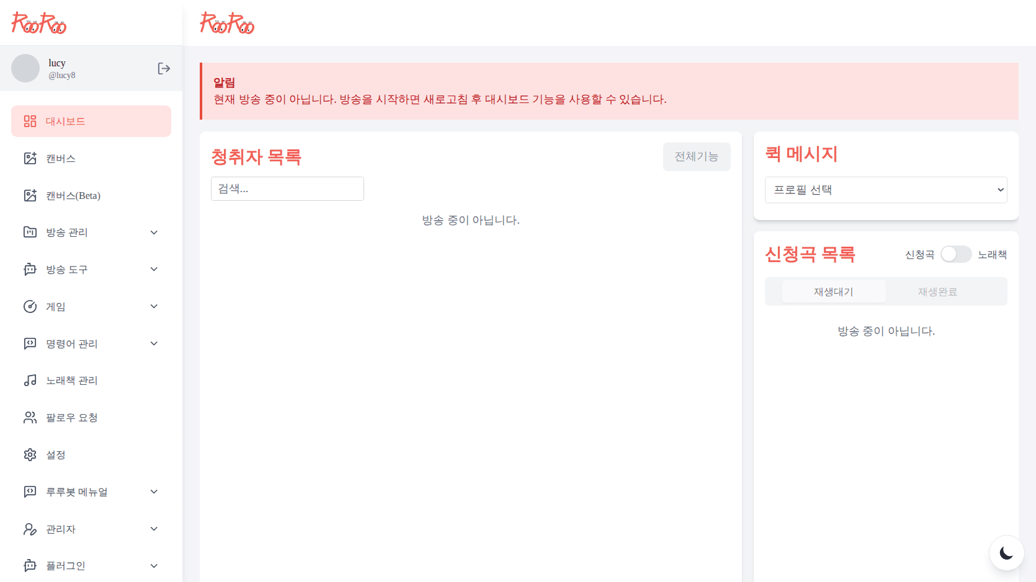Open the 팔로우 요청 people icon
The width and height of the screenshot is (1036, 582).
pyautogui.click(x=30, y=417)
